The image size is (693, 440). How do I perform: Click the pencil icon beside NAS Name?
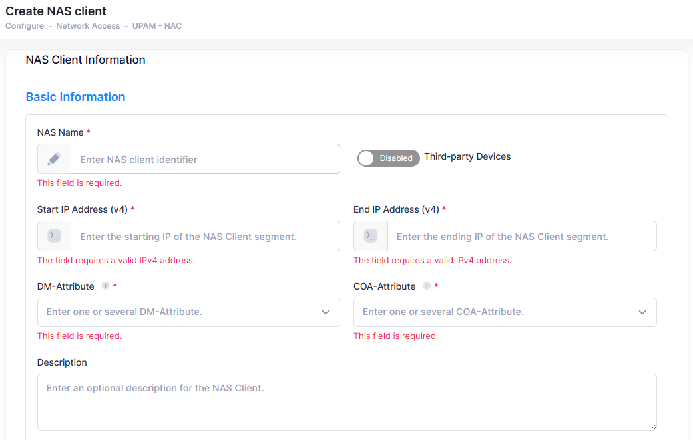pos(54,160)
